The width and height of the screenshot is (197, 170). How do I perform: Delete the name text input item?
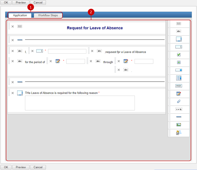point(32,51)
